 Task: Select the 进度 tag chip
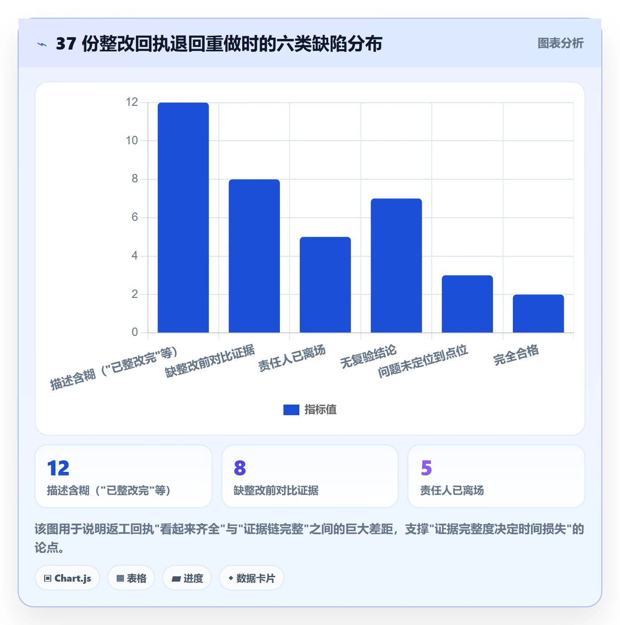click(x=187, y=578)
